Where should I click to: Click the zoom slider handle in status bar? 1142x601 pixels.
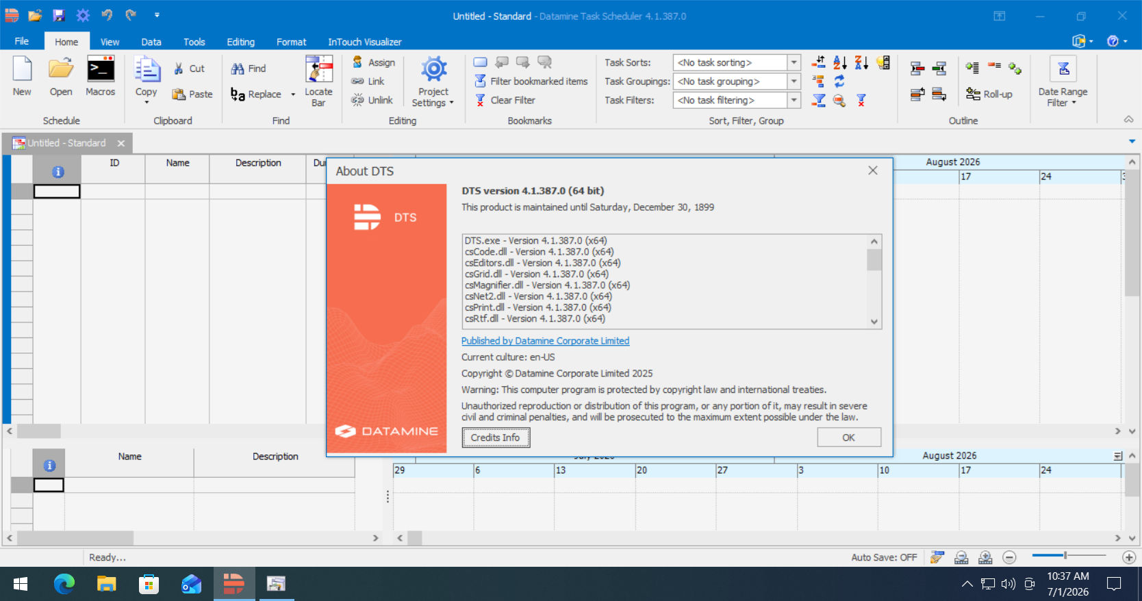[1065, 555]
